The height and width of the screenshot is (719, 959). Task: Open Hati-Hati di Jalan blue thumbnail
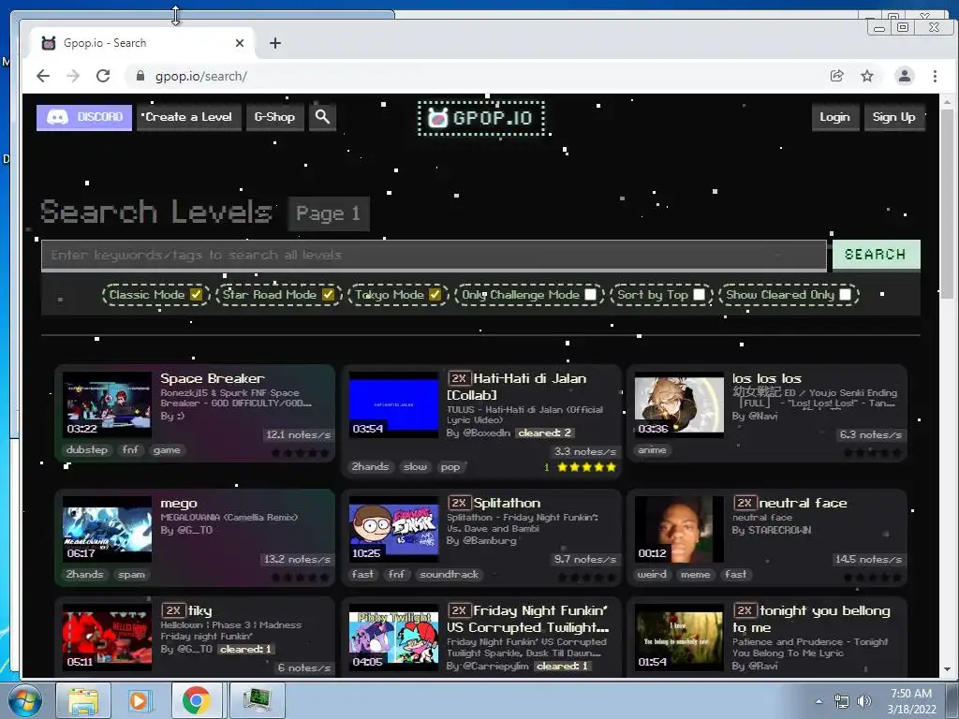pyautogui.click(x=393, y=404)
